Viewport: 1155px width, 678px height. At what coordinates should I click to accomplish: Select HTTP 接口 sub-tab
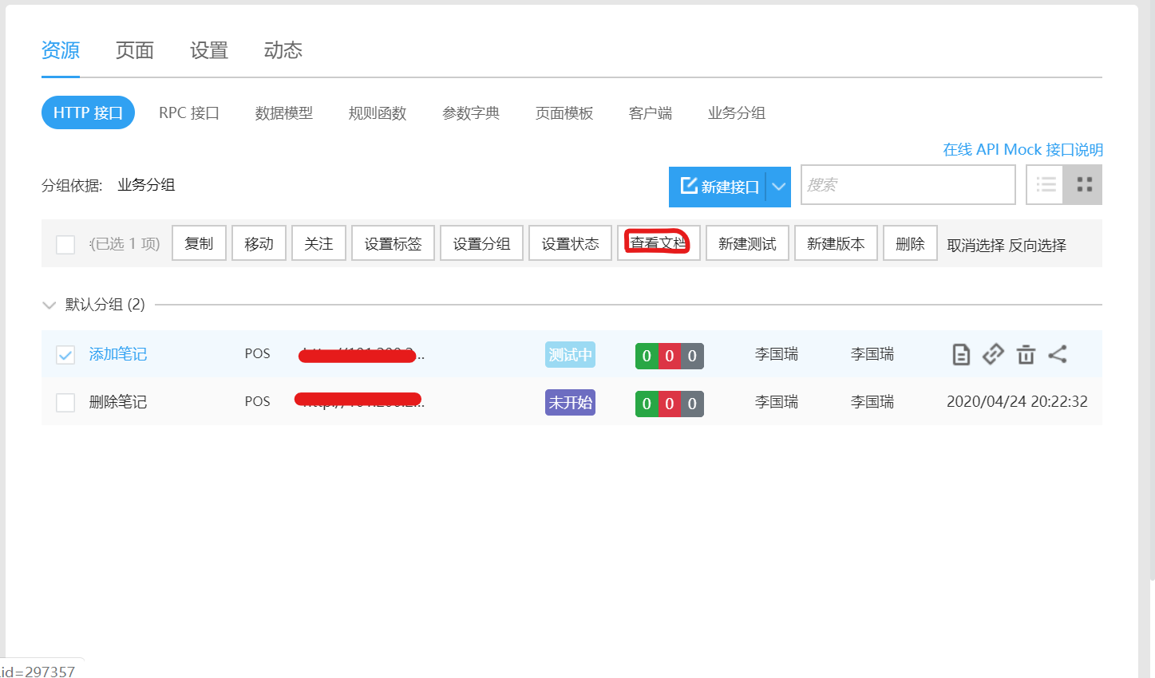88,112
